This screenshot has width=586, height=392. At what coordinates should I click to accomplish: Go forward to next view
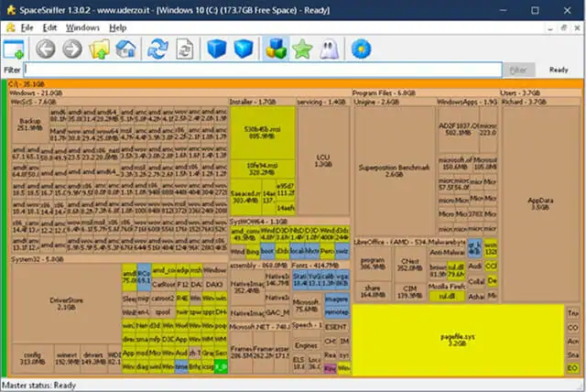pos(72,49)
